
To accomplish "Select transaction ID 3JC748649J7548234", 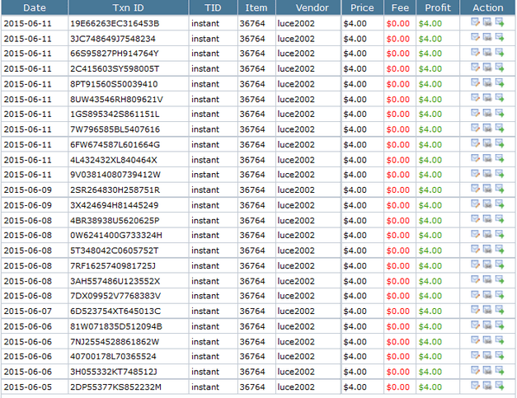I will [112, 39].
